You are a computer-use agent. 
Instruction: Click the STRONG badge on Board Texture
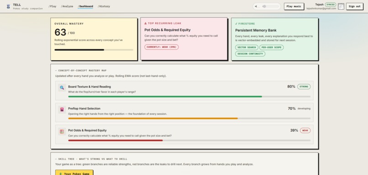[304, 87]
